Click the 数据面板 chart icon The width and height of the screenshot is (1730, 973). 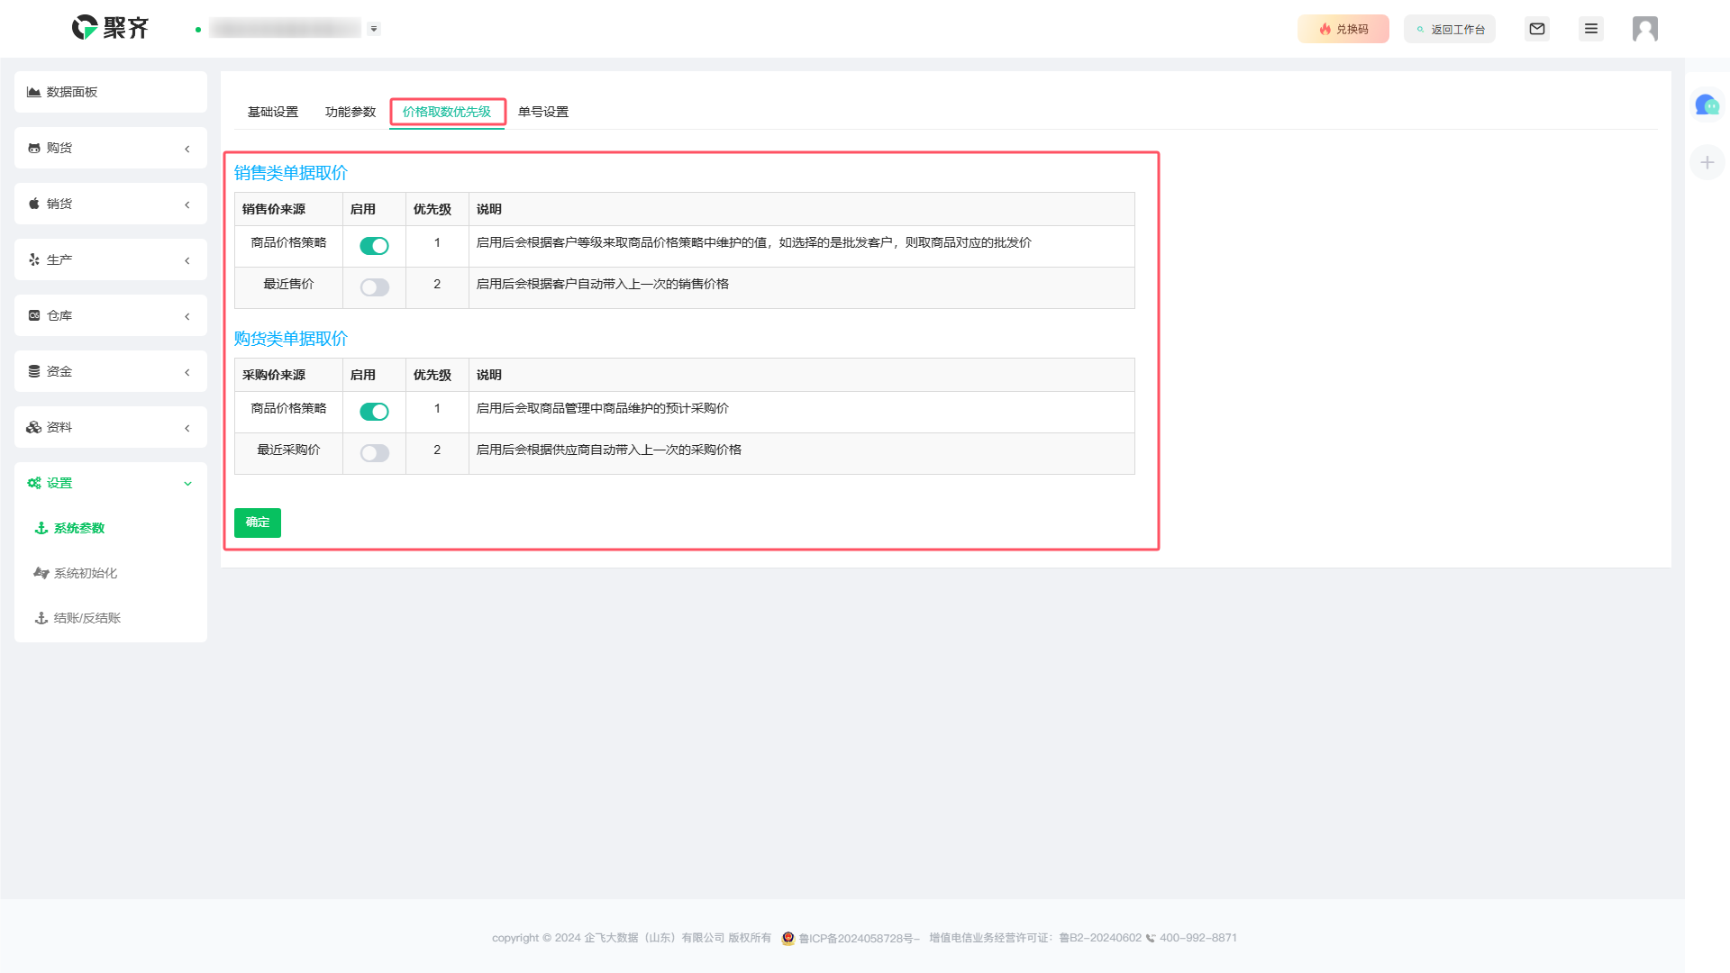tap(34, 92)
